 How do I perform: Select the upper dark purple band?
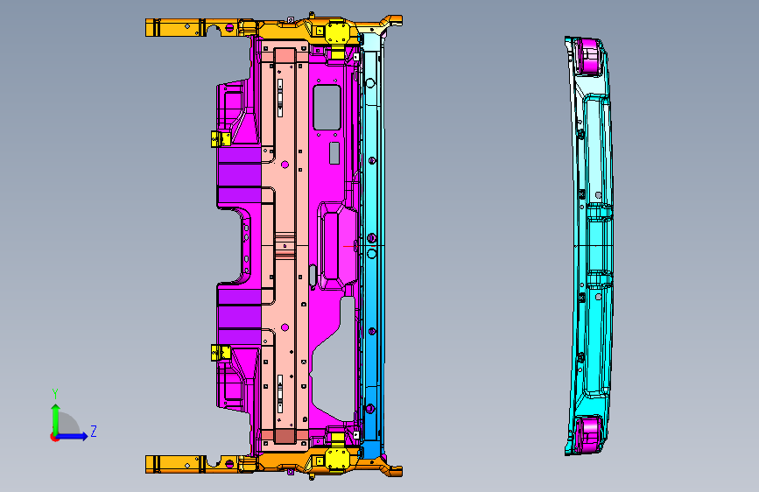pyautogui.click(x=240, y=175)
